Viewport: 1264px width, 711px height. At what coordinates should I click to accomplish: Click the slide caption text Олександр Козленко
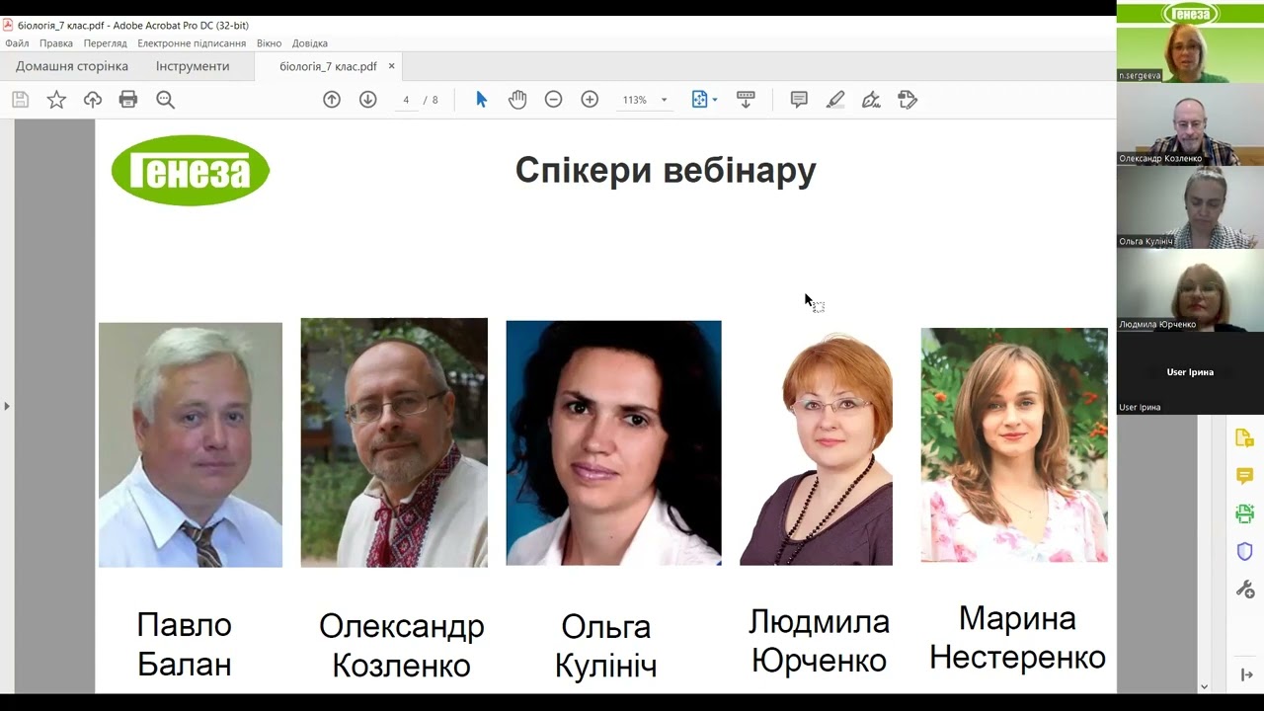401,645
